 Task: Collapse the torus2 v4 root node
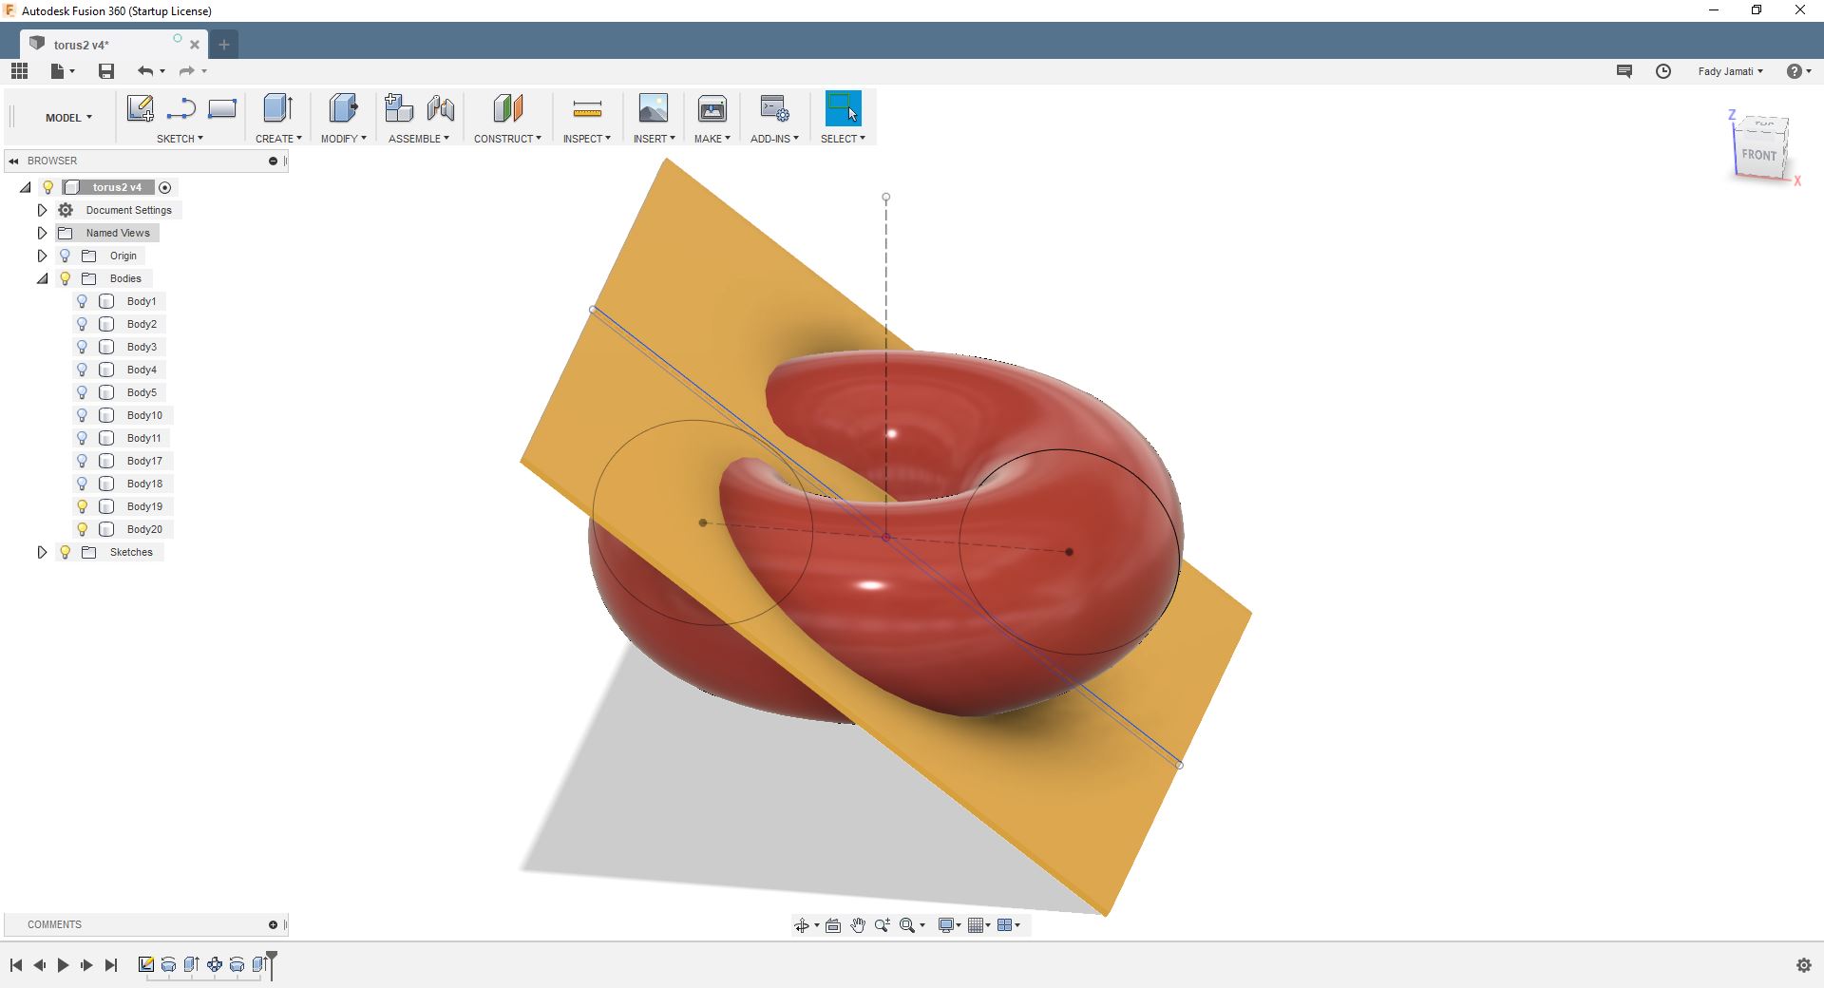(26, 187)
